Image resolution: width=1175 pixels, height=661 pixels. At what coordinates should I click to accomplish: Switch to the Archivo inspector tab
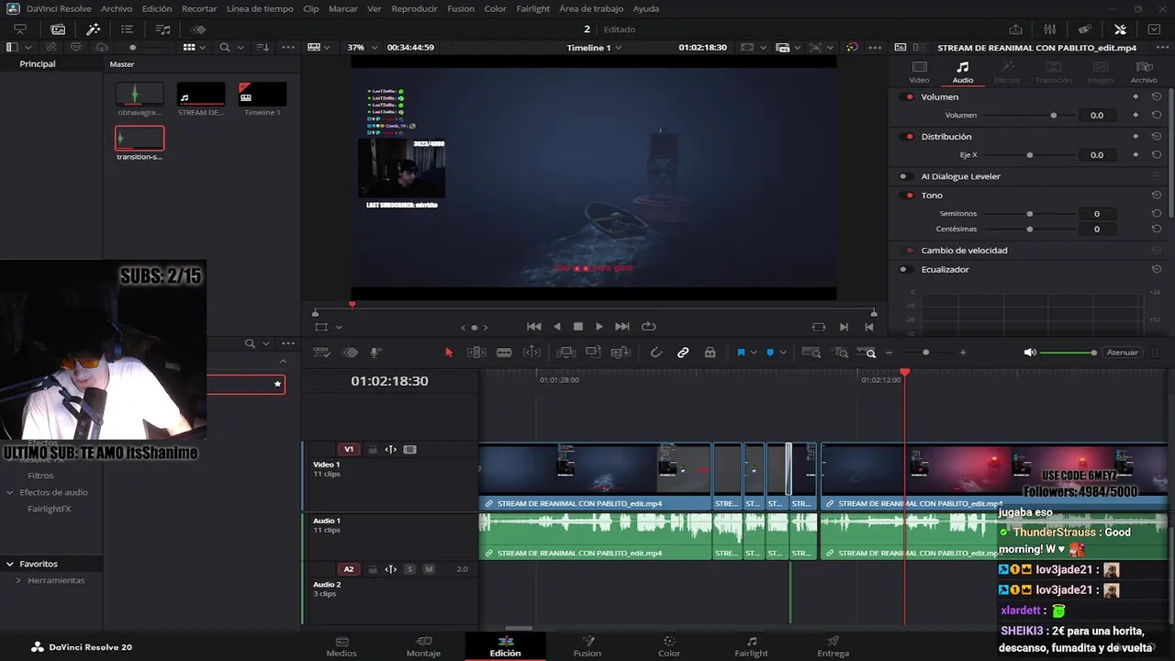[x=1144, y=73]
